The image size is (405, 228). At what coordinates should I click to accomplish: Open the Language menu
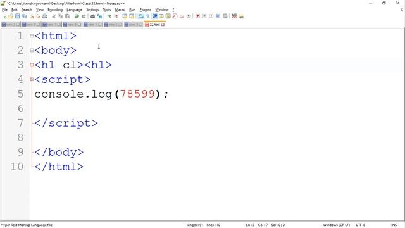click(75, 10)
